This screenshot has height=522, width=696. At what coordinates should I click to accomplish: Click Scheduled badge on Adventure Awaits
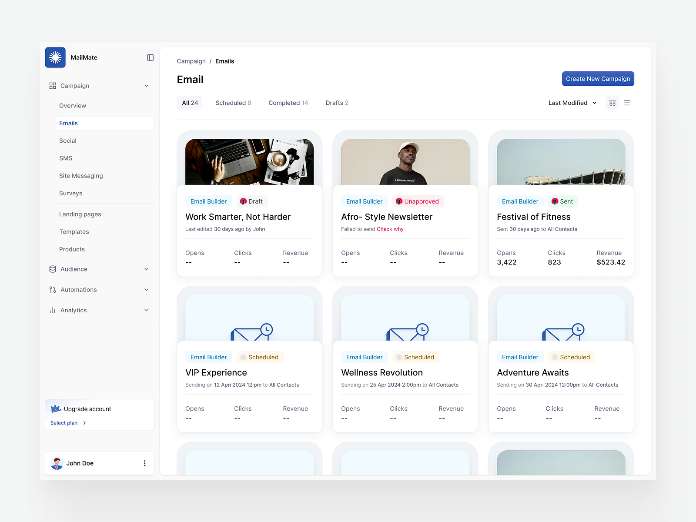(571, 357)
